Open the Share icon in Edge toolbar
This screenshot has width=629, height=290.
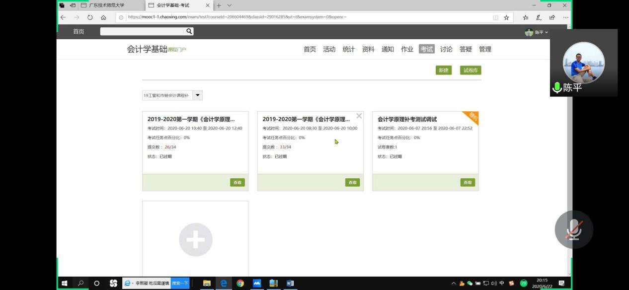point(552,17)
